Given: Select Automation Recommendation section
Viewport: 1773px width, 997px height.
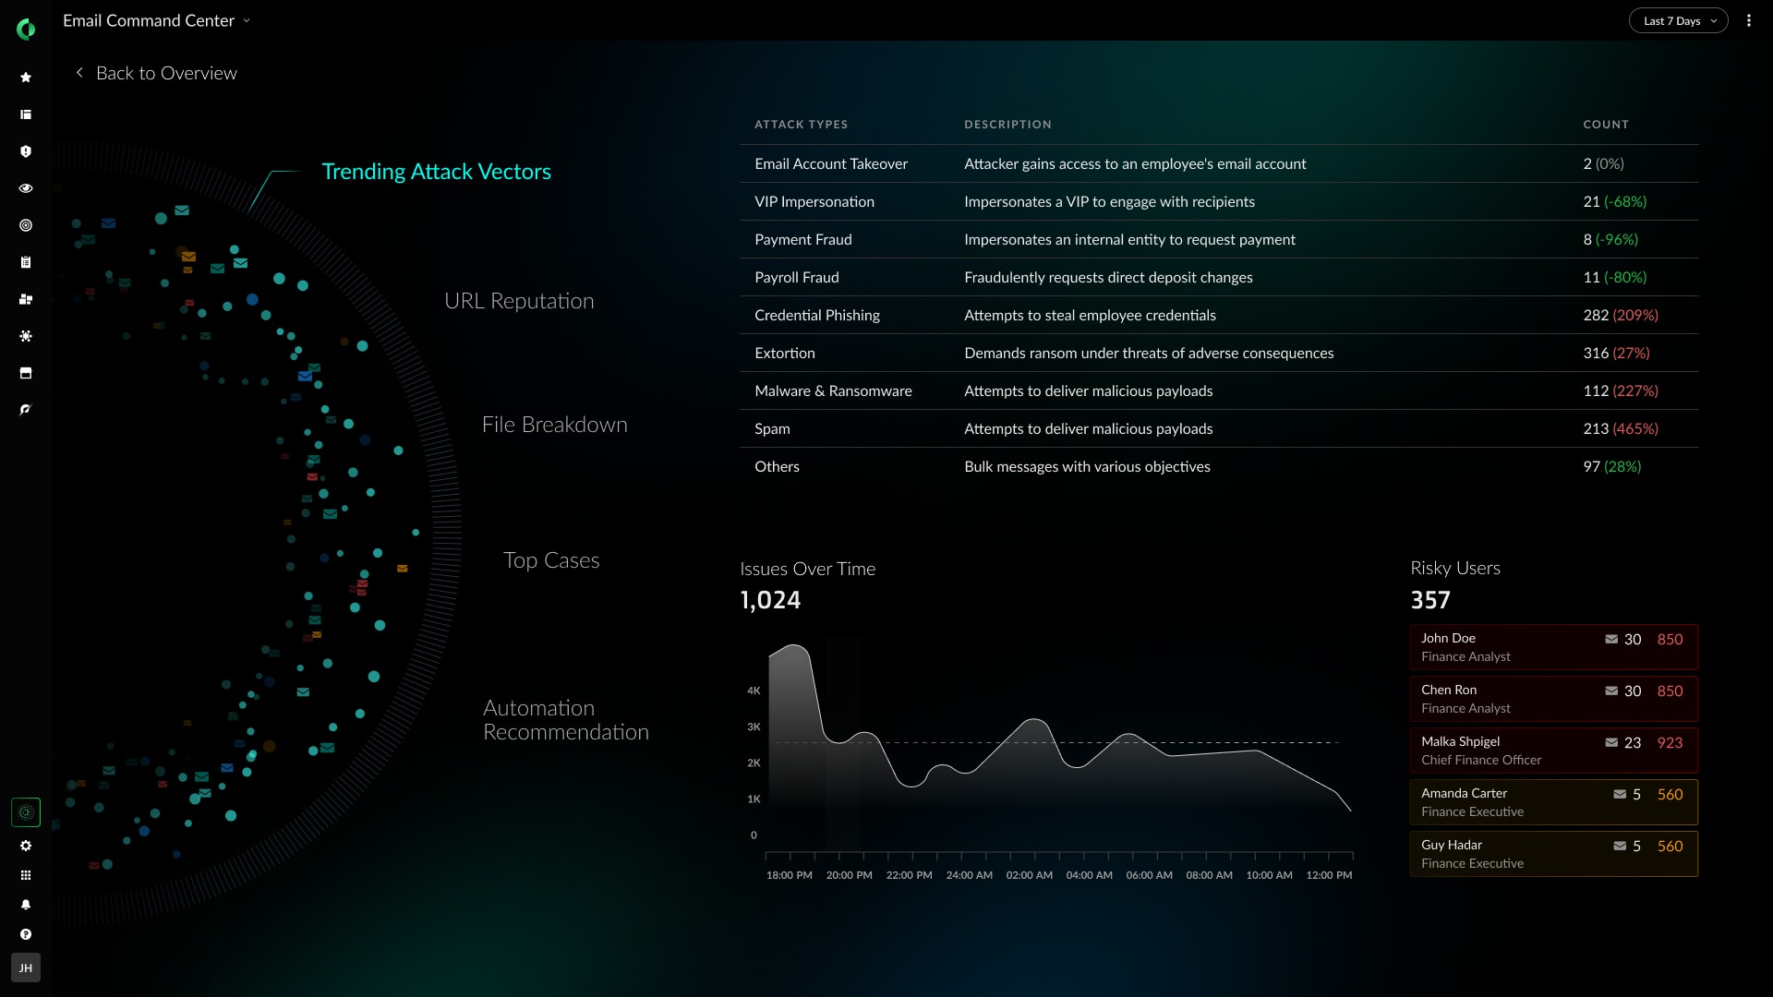Looking at the screenshot, I should pyautogui.click(x=565, y=719).
